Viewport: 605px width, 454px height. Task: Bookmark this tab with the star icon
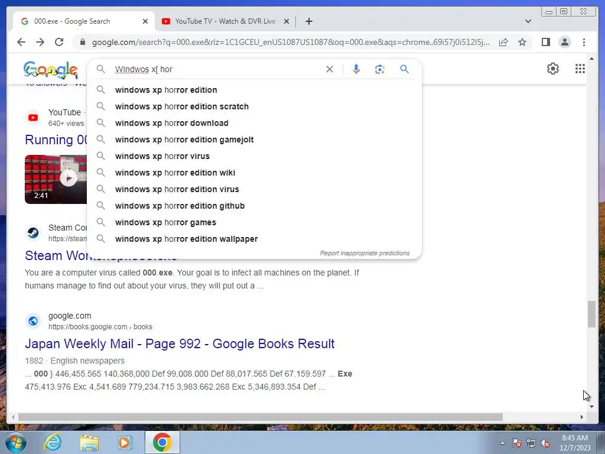pos(522,42)
